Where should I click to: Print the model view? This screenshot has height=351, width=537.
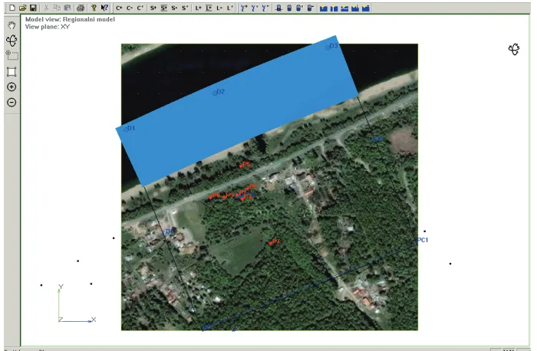81,8
